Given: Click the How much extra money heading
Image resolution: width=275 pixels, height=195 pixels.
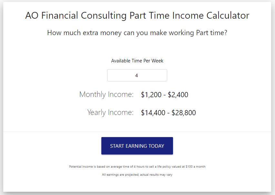Looking at the screenshot, I should 137,32.
